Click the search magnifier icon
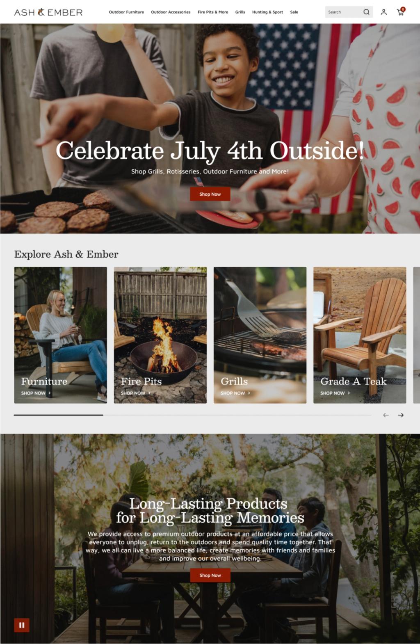420x644 pixels. coord(366,12)
